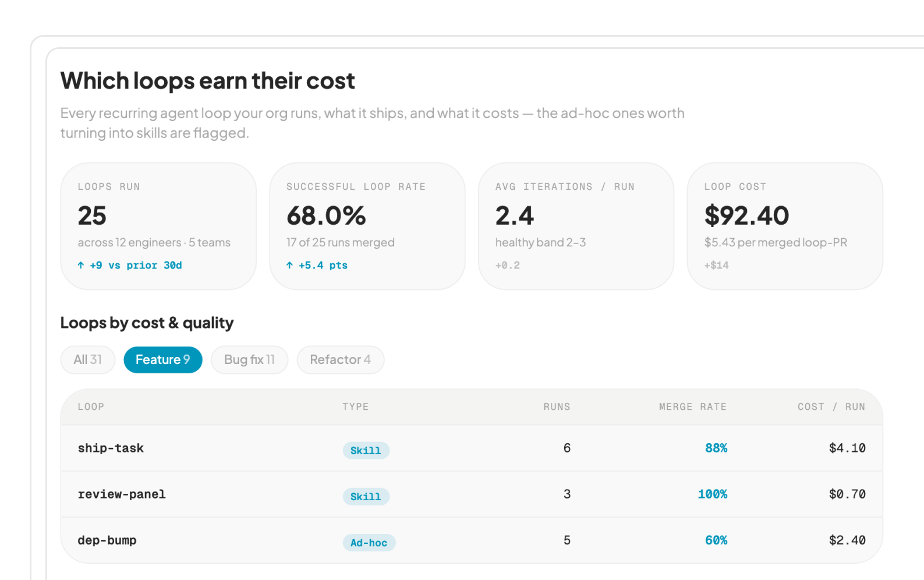Select the dep-bump loop row name
This screenshot has width=924, height=580.
[x=107, y=540]
